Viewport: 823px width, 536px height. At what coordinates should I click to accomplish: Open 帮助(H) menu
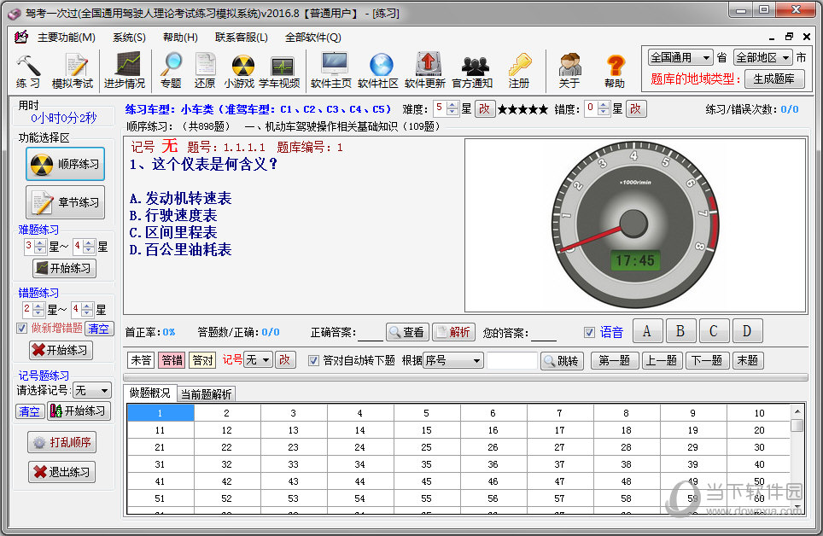coord(180,38)
